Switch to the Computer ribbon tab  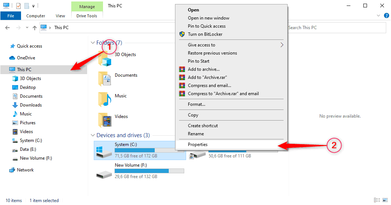point(36,16)
